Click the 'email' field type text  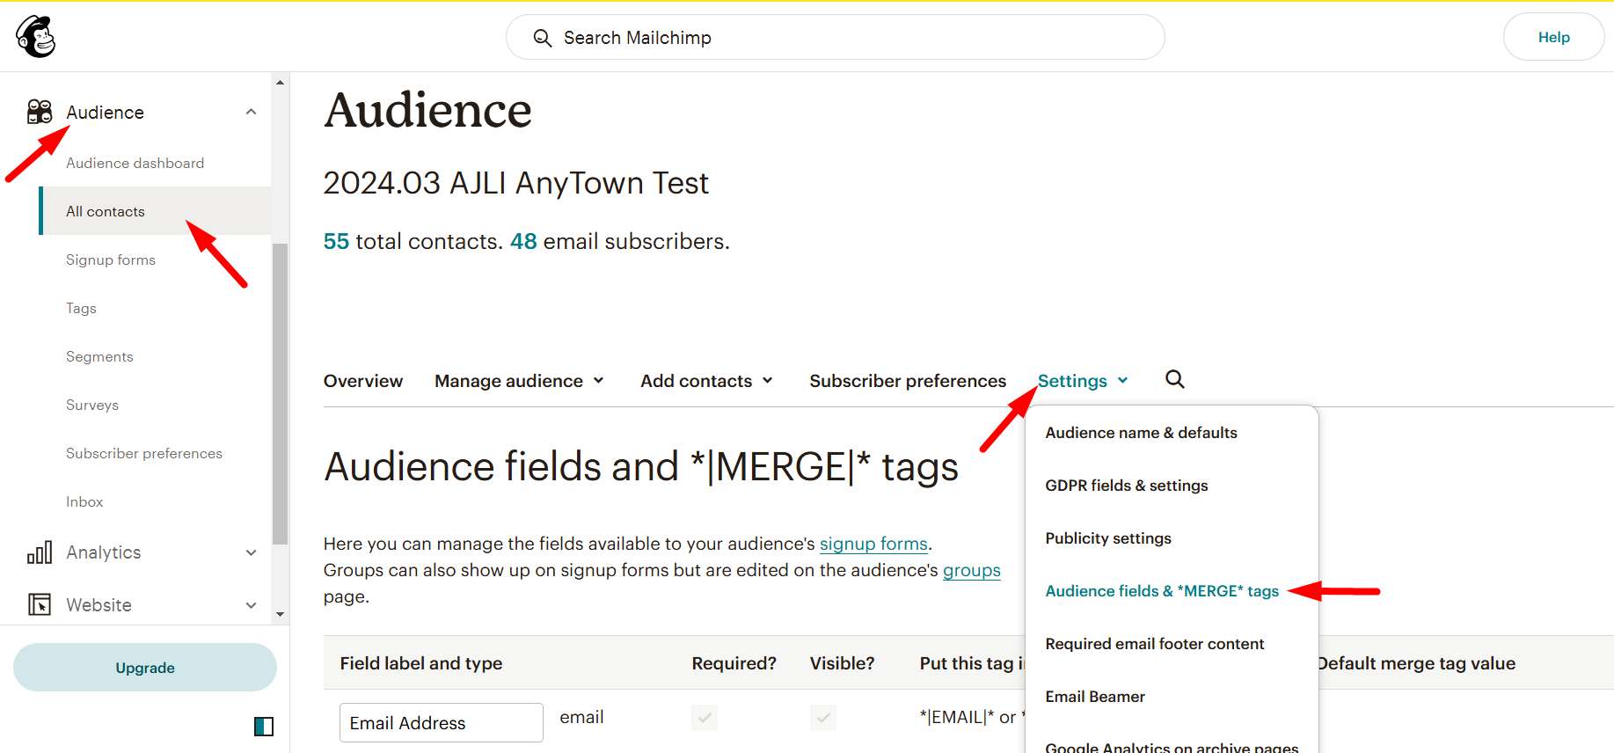[x=581, y=717]
